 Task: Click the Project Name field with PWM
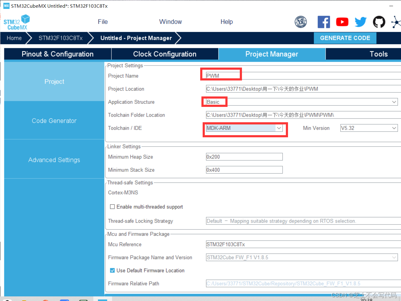point(303,76)
